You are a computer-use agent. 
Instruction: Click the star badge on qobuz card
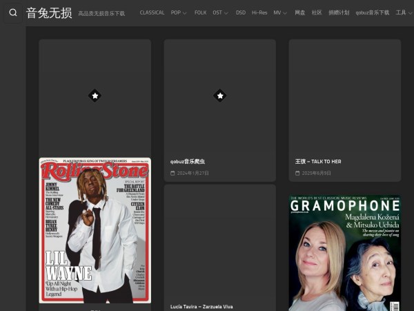tap(219, 95)
